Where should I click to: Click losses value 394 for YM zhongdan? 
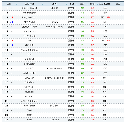[92, 13]
